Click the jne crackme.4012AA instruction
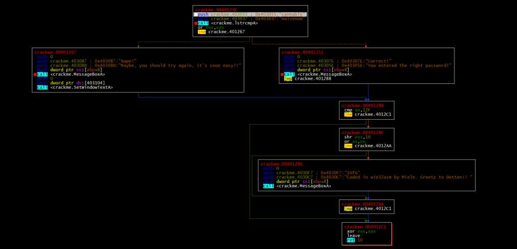The width and height of the screenshot is (517, 249). coord(367,146)
